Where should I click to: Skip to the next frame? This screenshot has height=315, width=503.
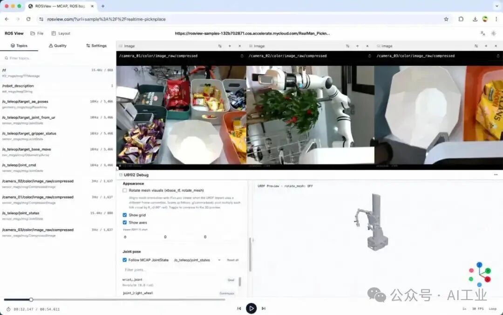(263, 308)
